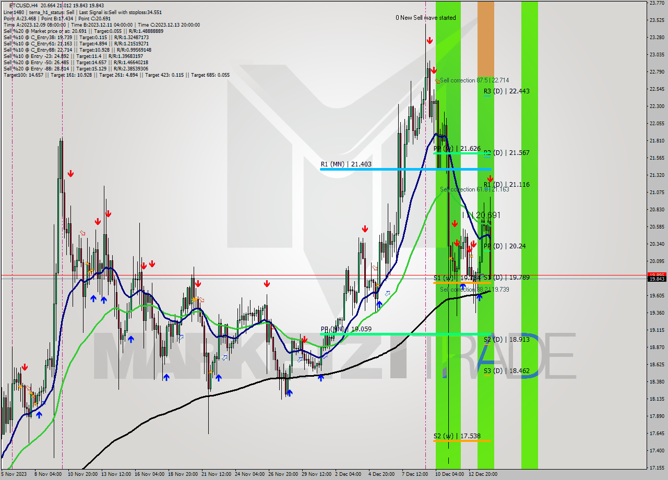The height and width of the screenshot is (480, 668).
Task: Select the 18 Nov 20:00 date label
Action: click(183, 474)
